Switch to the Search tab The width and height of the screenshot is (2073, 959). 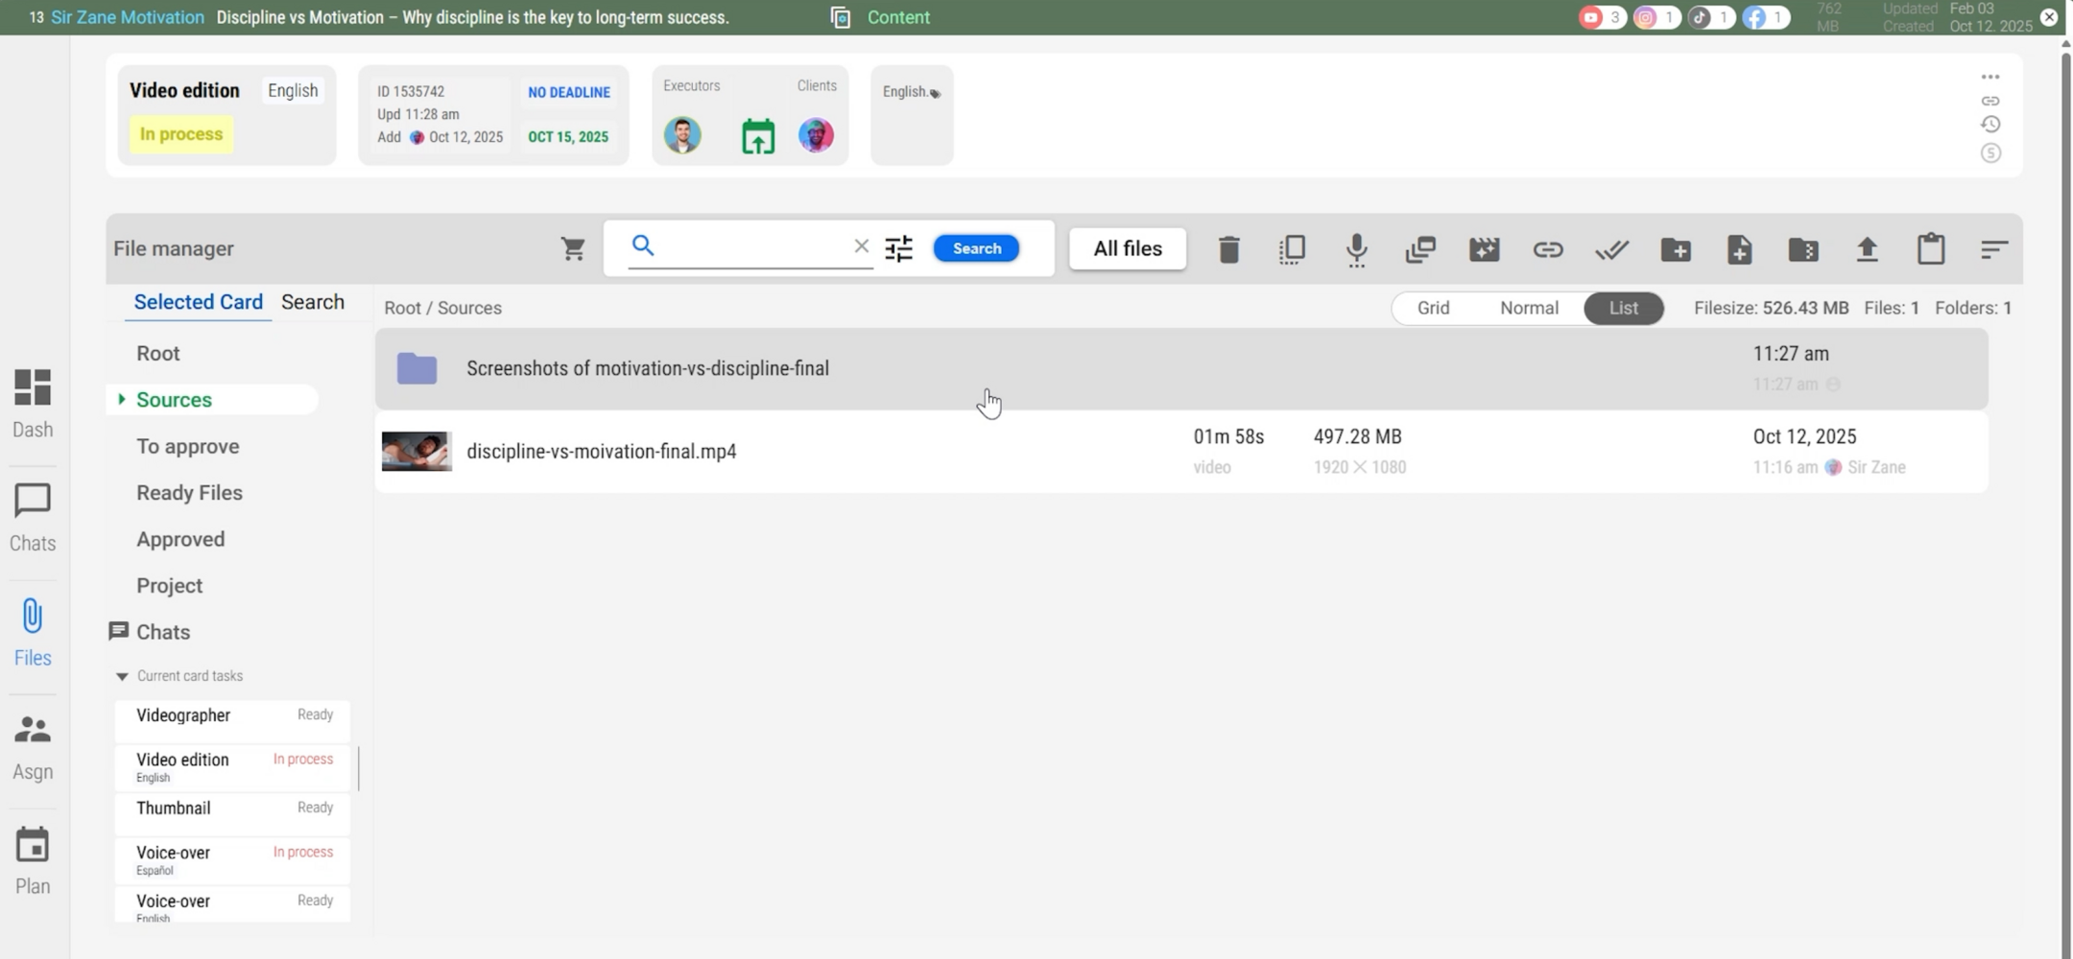click(x=313, y=302)
